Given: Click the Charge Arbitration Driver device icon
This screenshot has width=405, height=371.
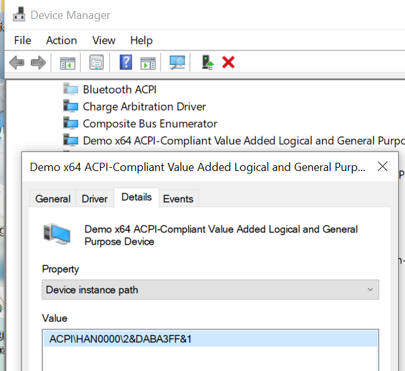Looking at the screenshot, I should pyautogui.click(x=71, y=106).
